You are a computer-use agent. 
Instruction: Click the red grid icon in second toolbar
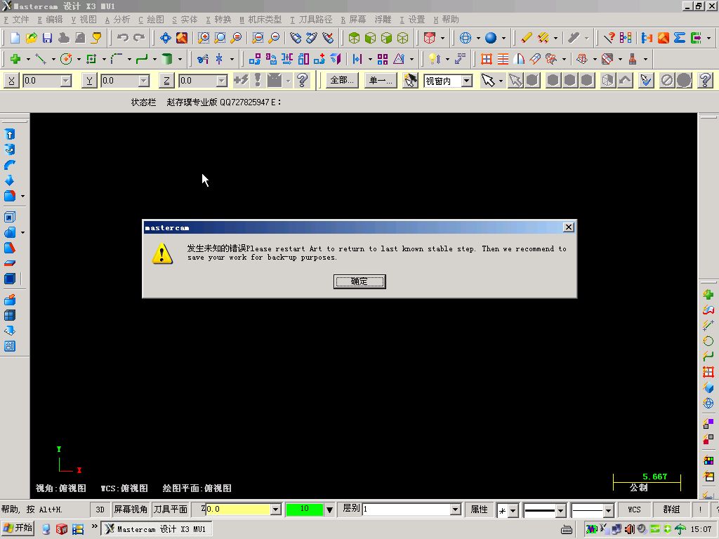487,59
